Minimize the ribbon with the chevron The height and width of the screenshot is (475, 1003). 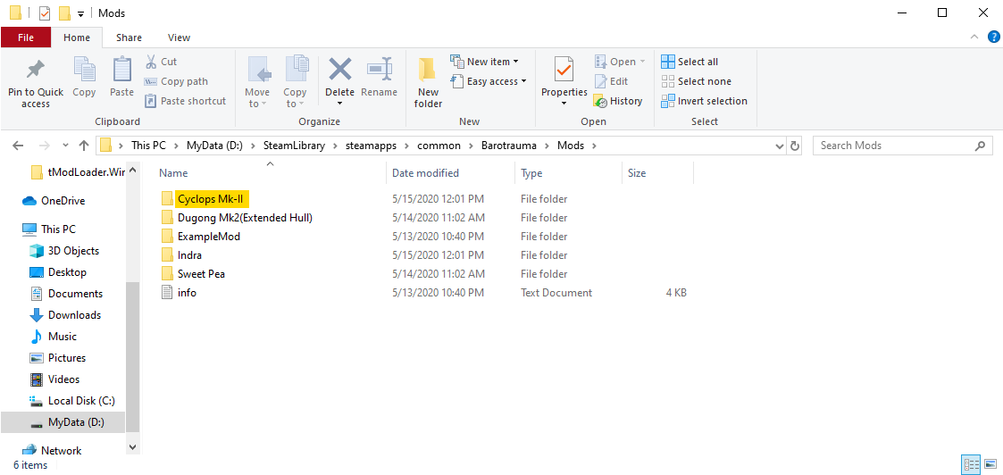[x=974, y=37]
